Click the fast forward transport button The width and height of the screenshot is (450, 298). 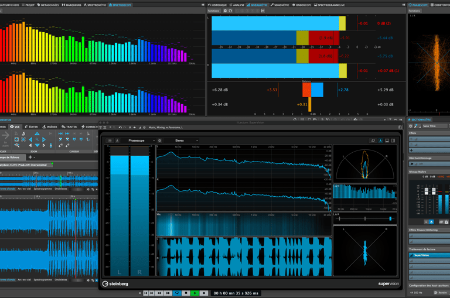[168, 293]
